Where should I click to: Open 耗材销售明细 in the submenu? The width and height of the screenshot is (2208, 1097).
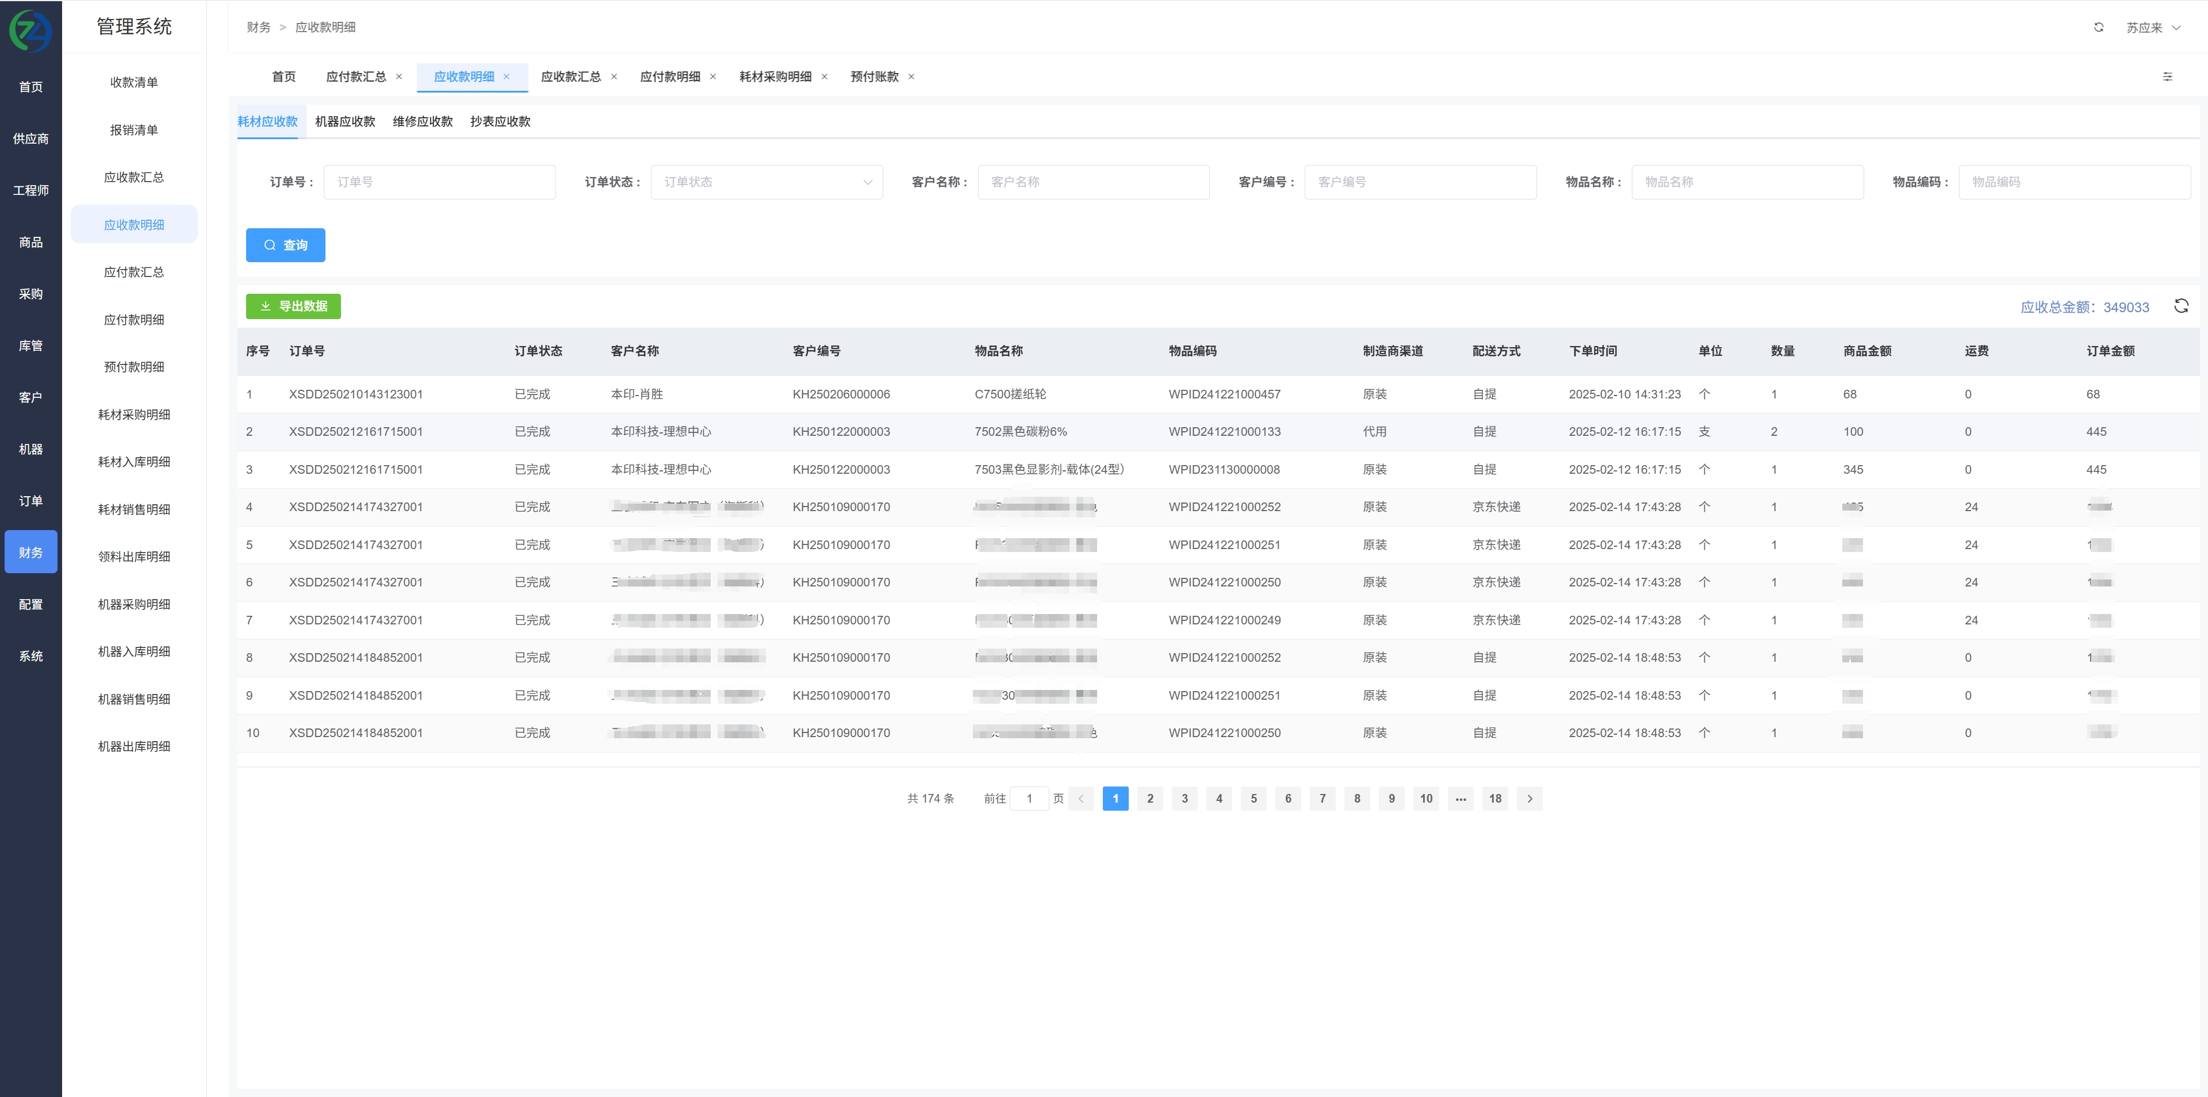tap(134, 509)
